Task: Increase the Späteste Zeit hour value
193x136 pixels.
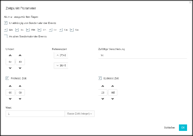Action: coord(103,86)
